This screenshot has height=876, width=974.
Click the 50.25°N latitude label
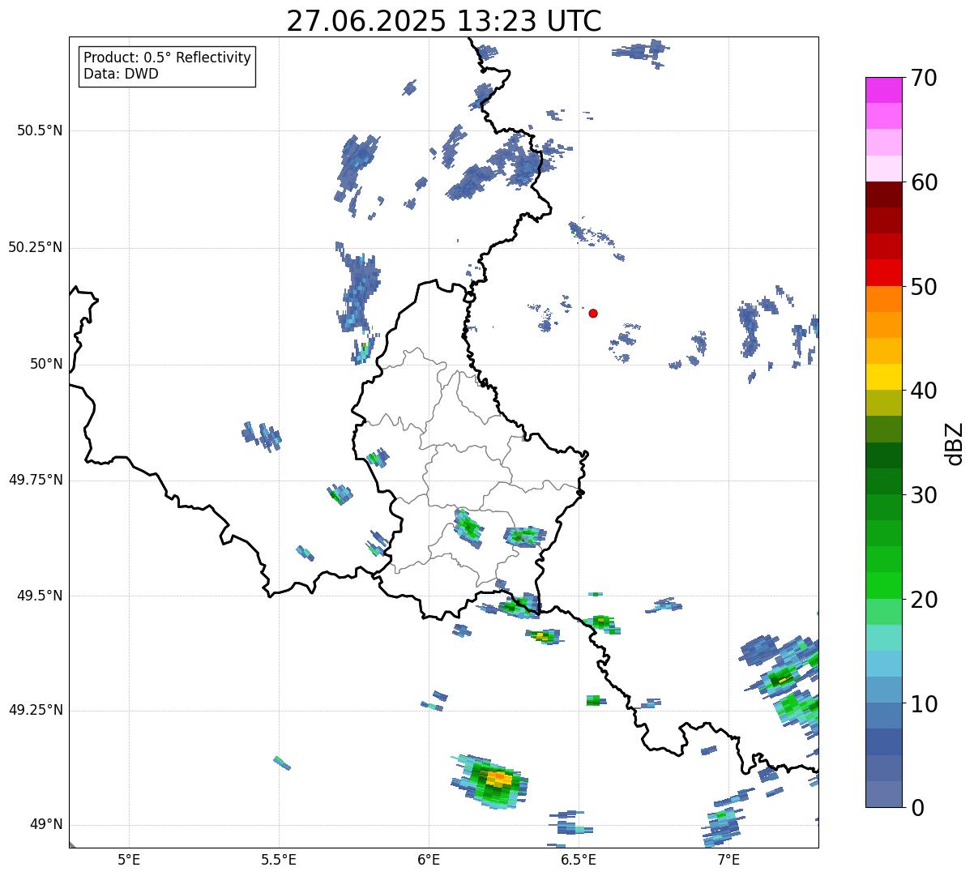36,247
